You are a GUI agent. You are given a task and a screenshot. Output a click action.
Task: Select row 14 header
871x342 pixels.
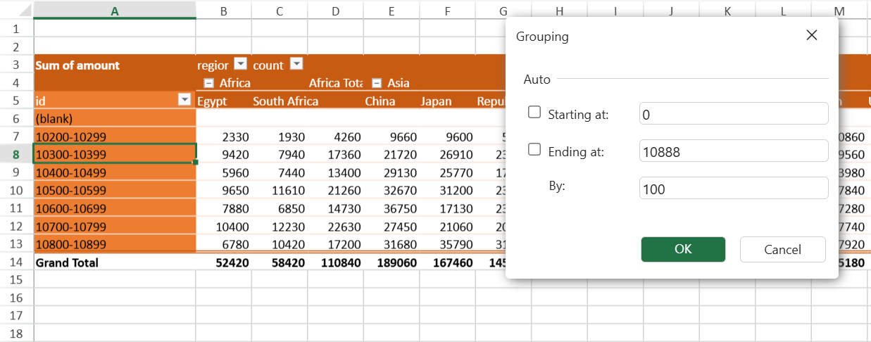(16, 262)
